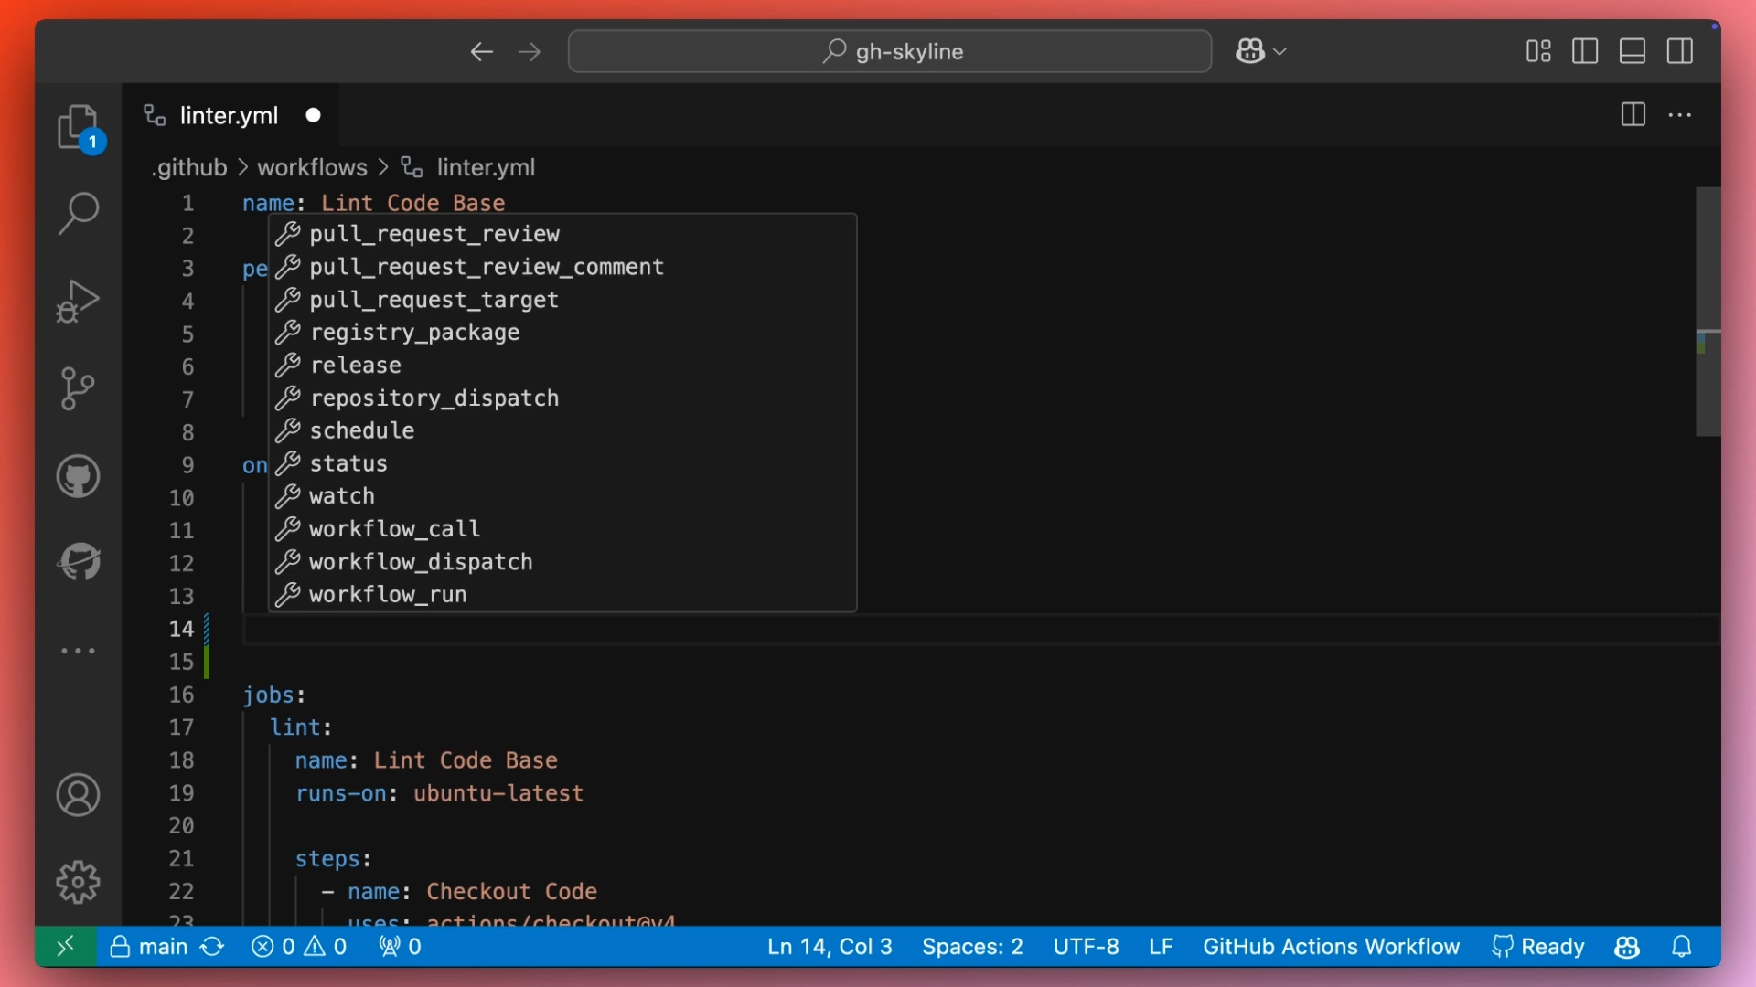Image resolution: width=1756 pixels, height=987 pixels.
Task: Open the .github breadcrumb dropdown
Action: tap(187, 167)
